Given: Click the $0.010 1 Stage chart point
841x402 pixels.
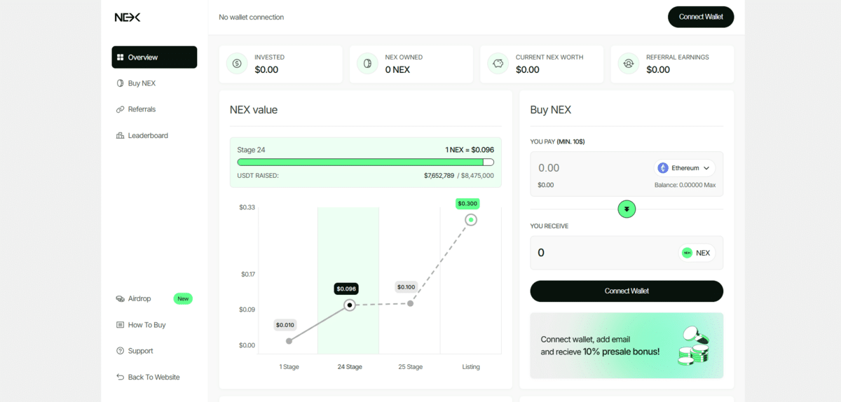Looking at the screenshot, I should [x=289, y=341].
